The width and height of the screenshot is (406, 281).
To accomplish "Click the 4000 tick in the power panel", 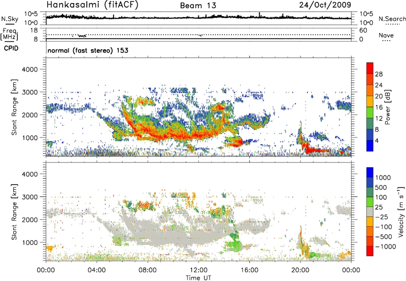I will coord(30,69).
